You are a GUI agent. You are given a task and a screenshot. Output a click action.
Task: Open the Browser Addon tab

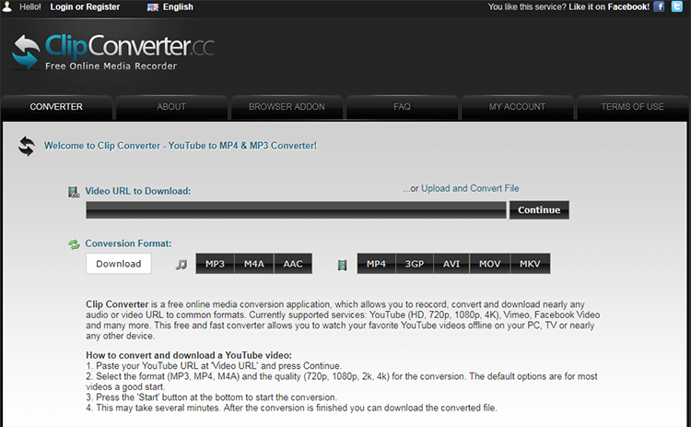tap(287, 107)
